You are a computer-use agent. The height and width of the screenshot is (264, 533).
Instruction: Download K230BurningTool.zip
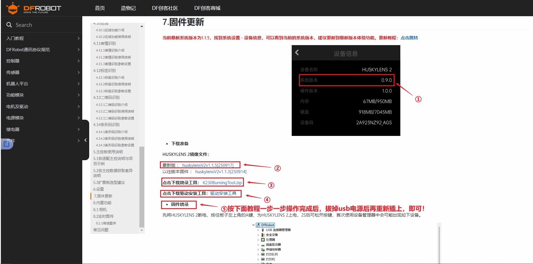[x=222, y=183]
